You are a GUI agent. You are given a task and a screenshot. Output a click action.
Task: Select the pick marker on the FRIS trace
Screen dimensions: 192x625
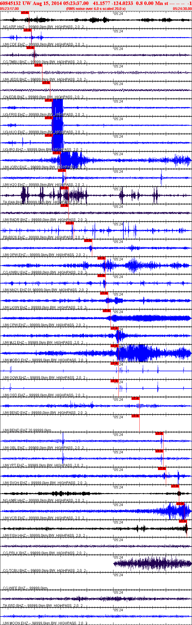tap(49, 100)
